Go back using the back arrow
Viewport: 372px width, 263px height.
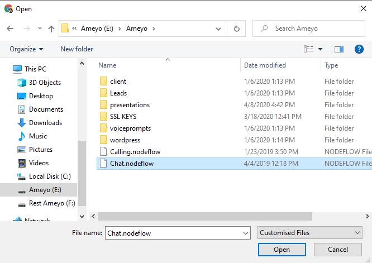pyautogui.click(x=10, y=28)
